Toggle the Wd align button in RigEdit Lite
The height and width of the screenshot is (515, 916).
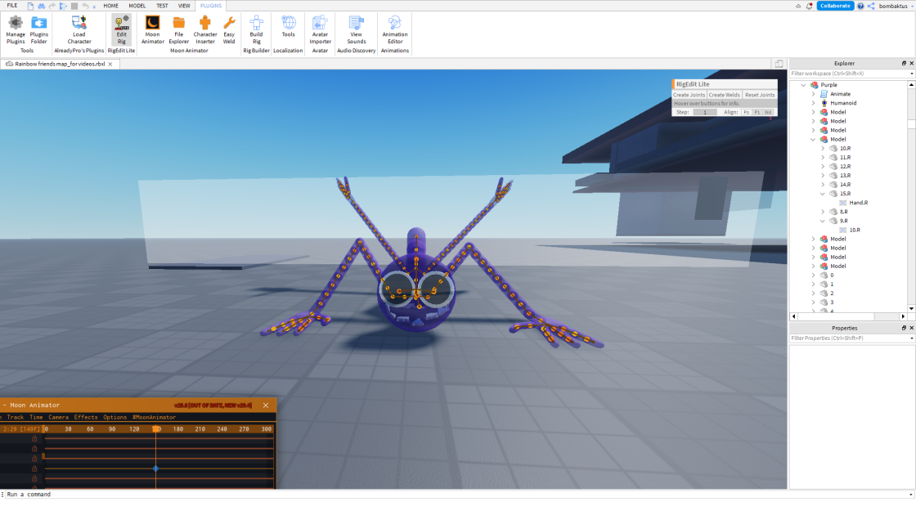[768, 112]
